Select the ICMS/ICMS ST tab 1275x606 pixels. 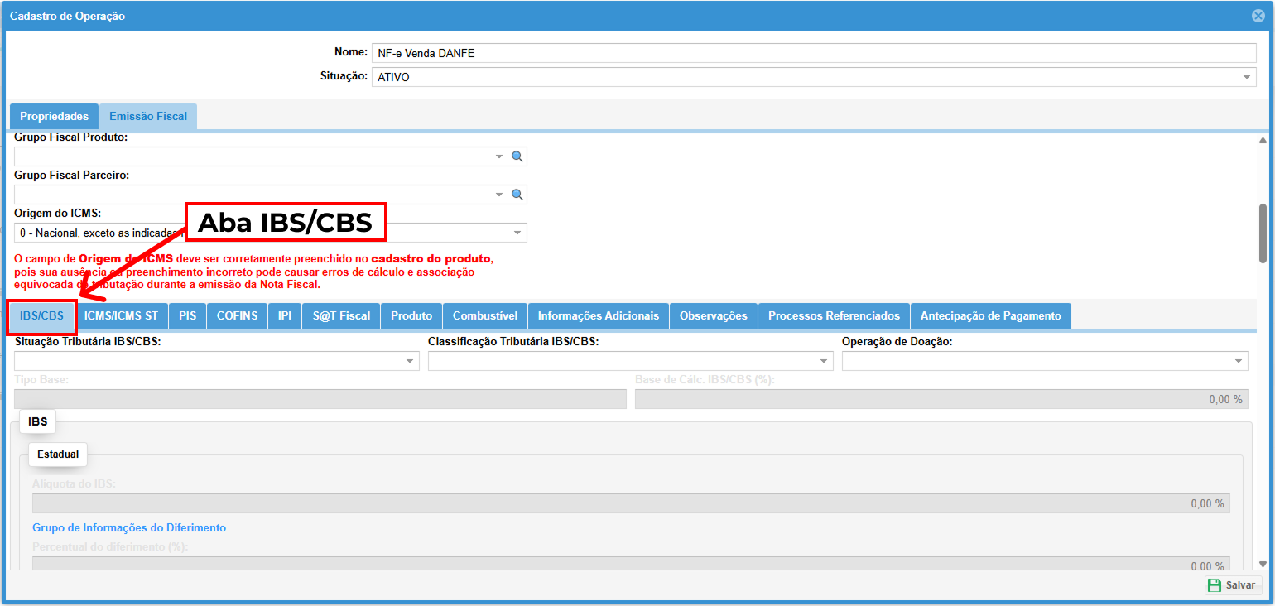121,315
